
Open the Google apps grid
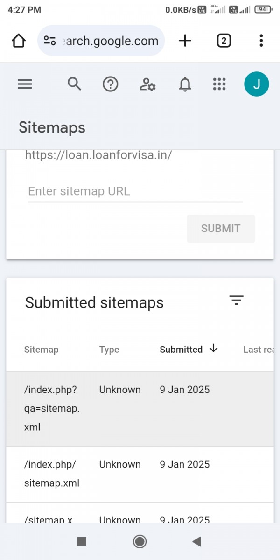click(x=219, y=84)
